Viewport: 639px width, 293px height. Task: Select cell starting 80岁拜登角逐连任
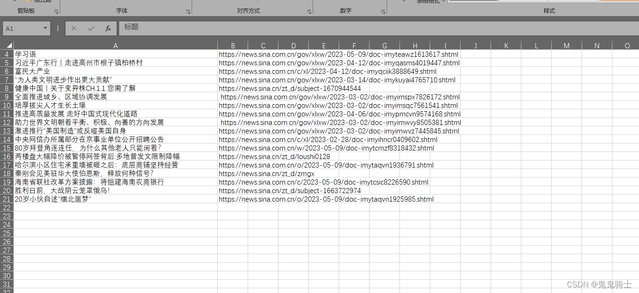(116, 148)
